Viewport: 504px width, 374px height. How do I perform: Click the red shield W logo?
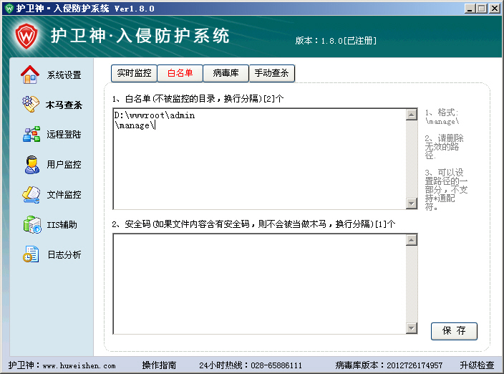tap(26, 36)
